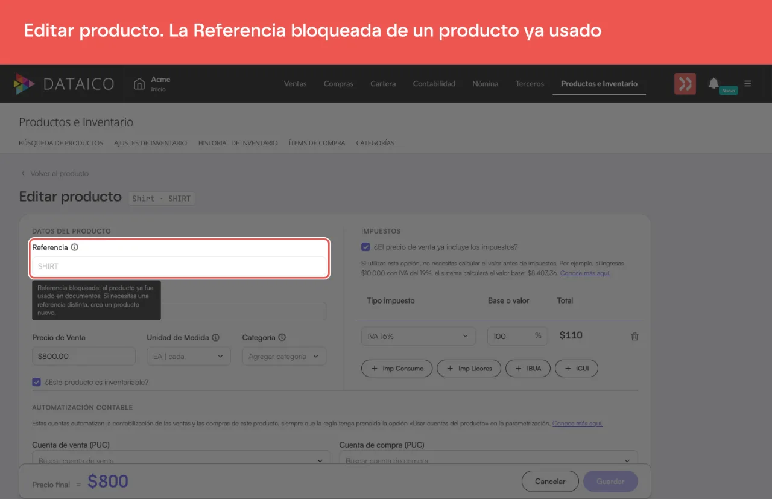The width and height of the screenshot is (772, 499).
Task: Open the Ventas menu
Action: tap(296, 84)
